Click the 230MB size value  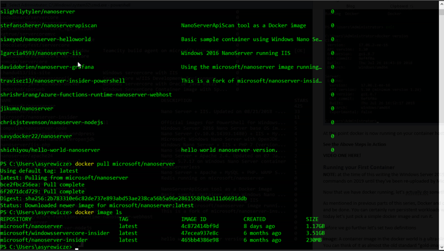pyautogui.click(x=314, y=240)
